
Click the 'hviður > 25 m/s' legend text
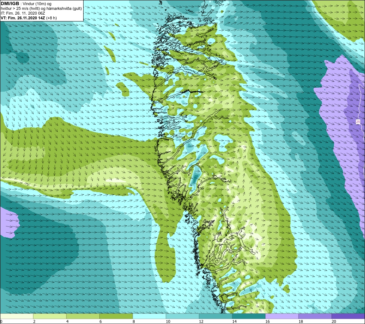click(41, 9)
